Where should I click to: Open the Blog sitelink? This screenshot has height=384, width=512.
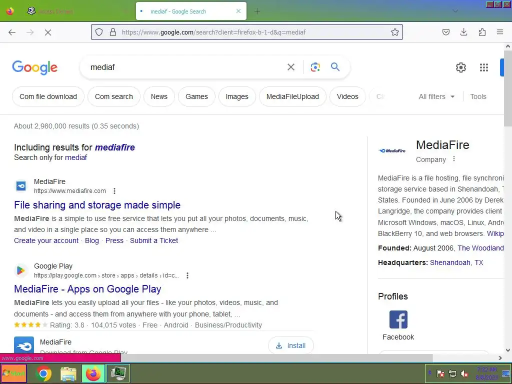coord(92,240)
